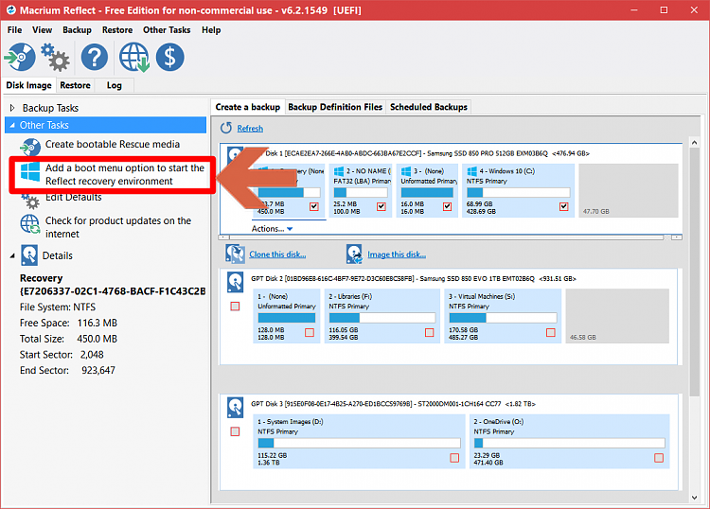Collapse the Other Tasks section
Viewport: 710px width, 509px height.
(x=12, y=125)
